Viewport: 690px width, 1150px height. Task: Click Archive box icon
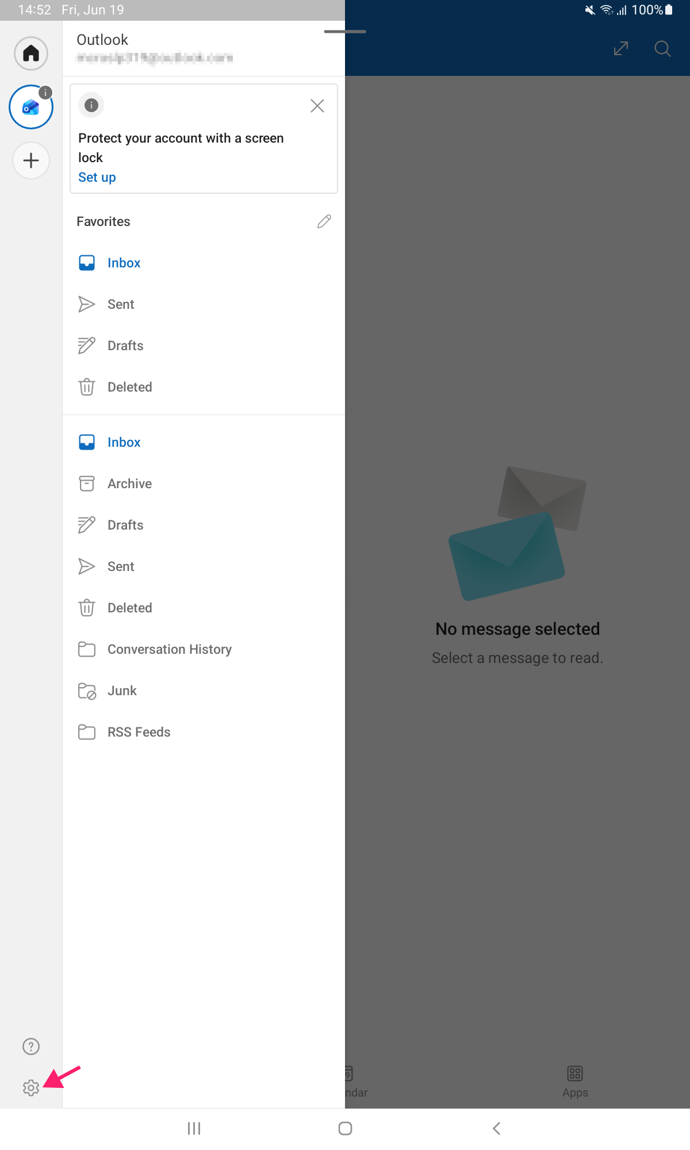(87, 484)
